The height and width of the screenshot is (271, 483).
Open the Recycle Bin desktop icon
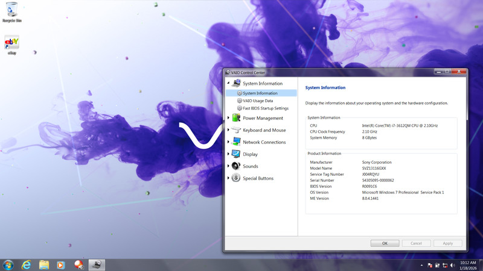(11, 12)
